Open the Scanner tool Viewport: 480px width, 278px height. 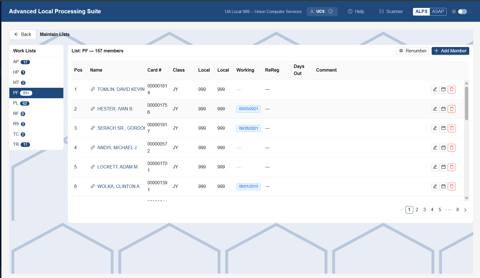[x=391, y=12]
